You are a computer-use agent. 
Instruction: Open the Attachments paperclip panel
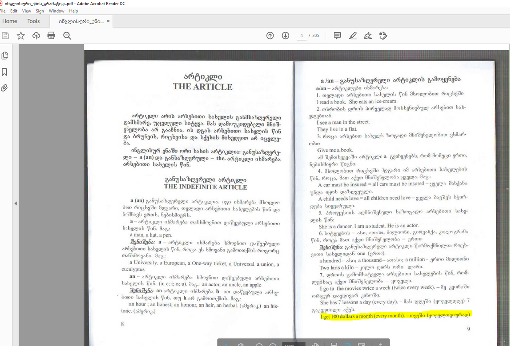click(5, 88)
